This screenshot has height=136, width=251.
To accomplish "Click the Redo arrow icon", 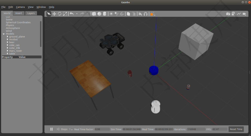I will coord(82,14).
